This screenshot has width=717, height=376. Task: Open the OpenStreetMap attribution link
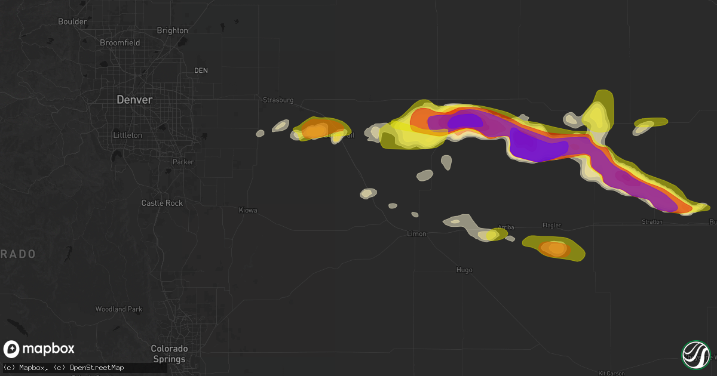[x=97, y=368]
